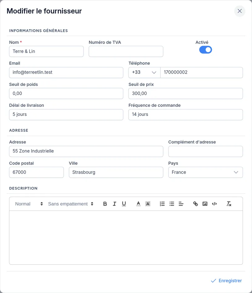Open the text background color picker

[x=148, y=204]
